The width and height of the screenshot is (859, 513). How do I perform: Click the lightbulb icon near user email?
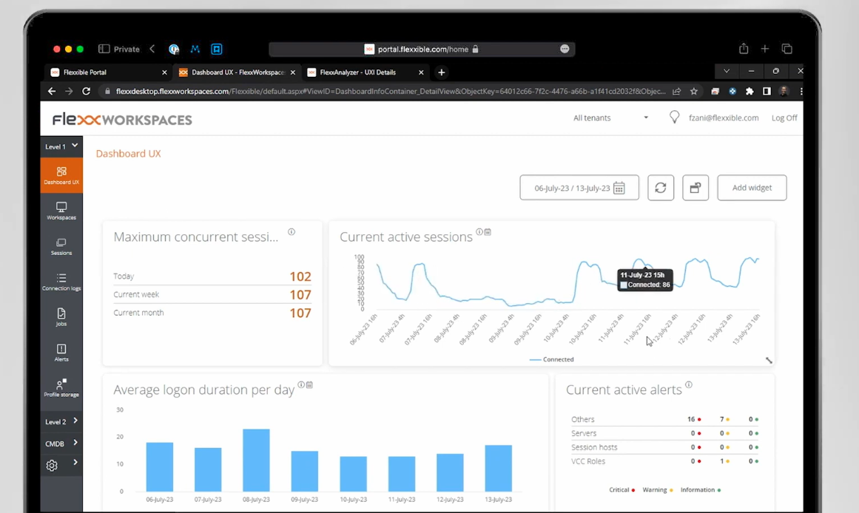coord(674,118)
